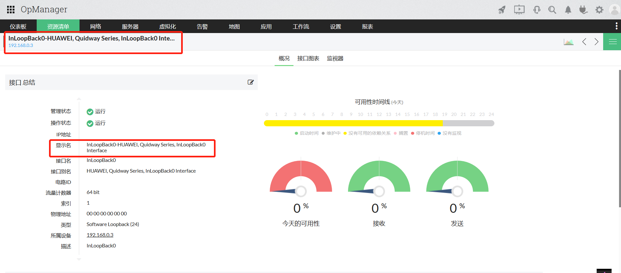The height and width of the screenshot is (273, 621).
Task: Select the 资源清单 menu
Action: click(58, 27)
